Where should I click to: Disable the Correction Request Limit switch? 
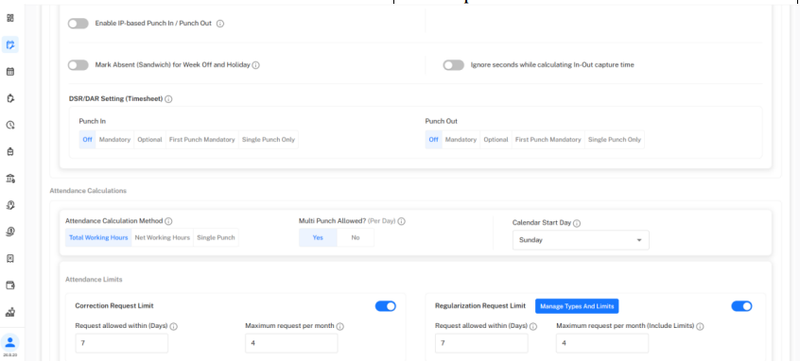386,306
